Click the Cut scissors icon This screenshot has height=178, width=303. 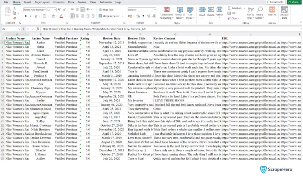pyautogui.click(x=15, y=8)
